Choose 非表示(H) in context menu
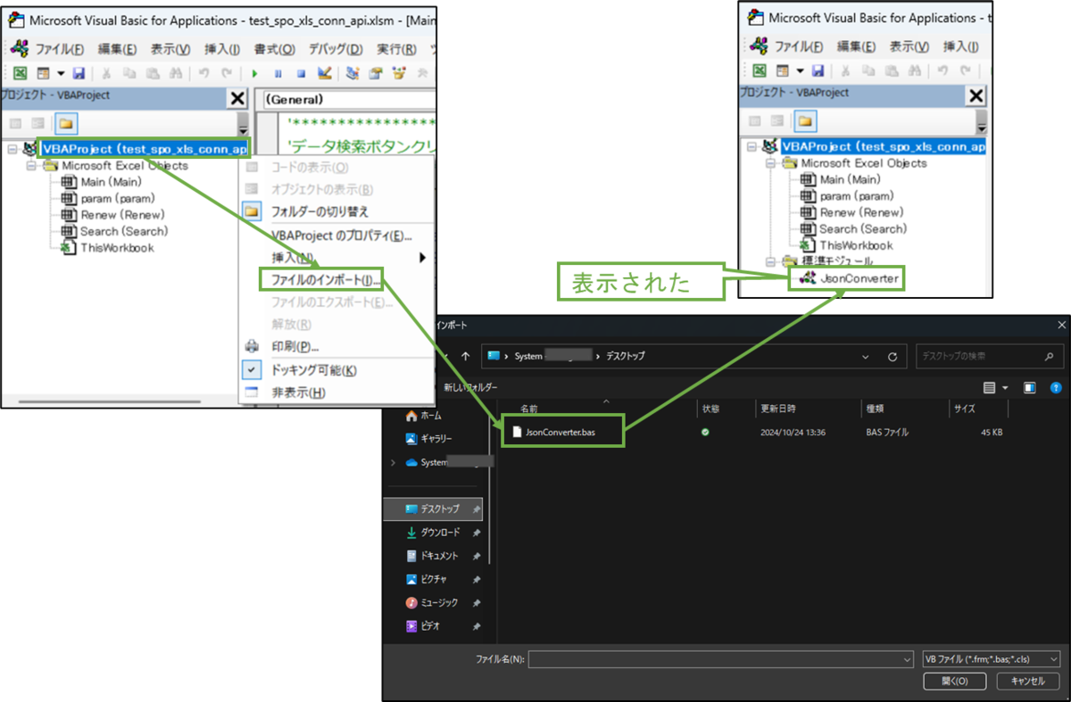Viewport: 1071px width, 702px height. pyautogui.click(x=298, y=392)
